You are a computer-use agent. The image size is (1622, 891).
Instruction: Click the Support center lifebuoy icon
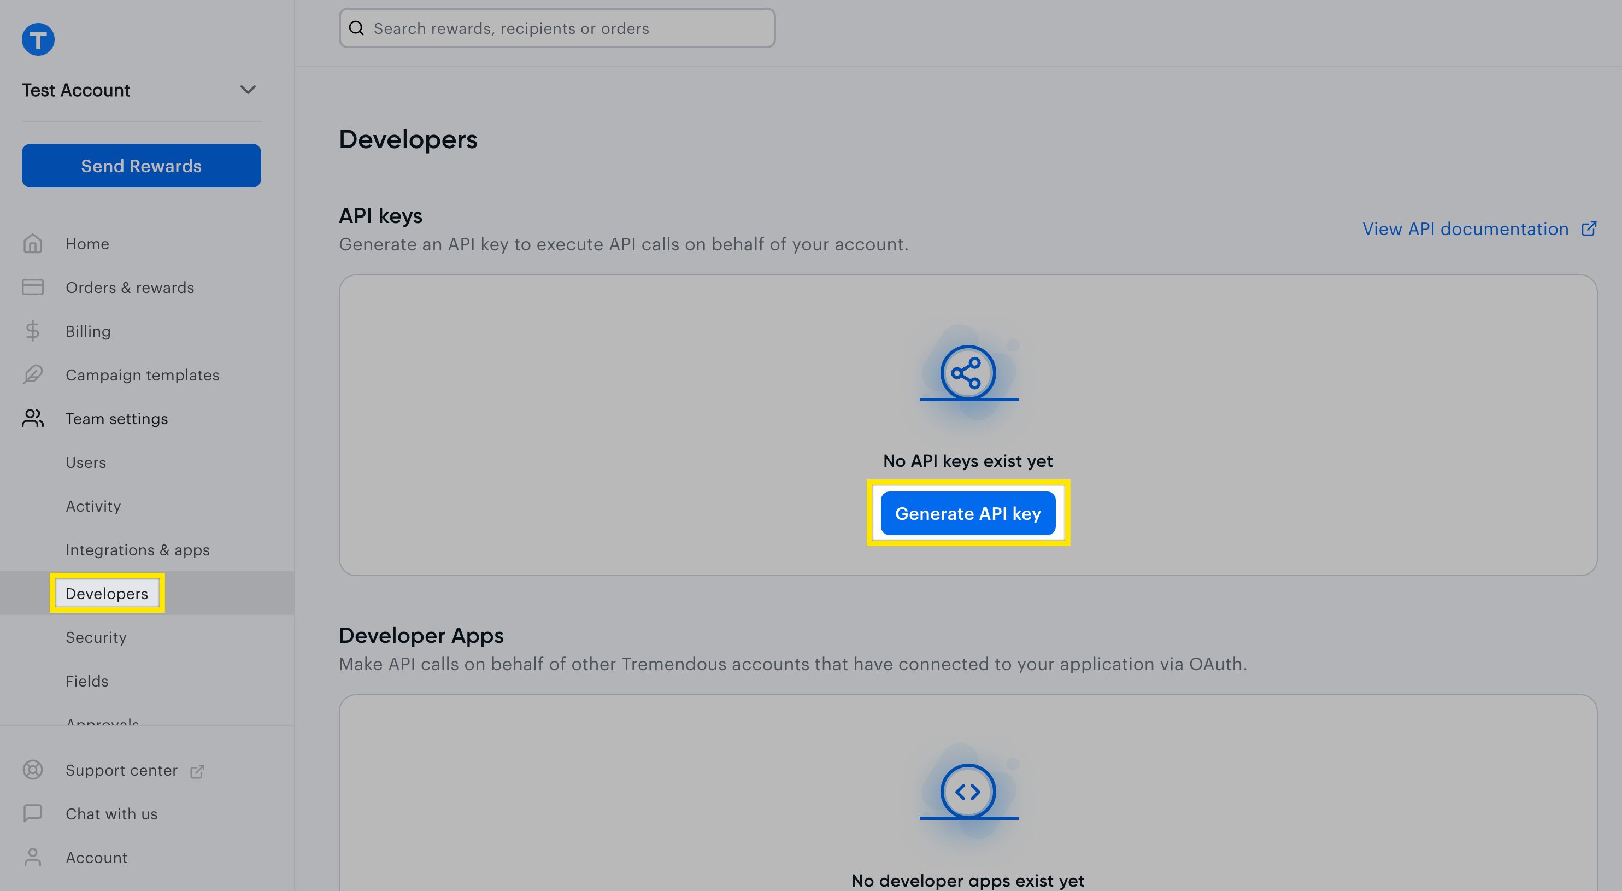click(33, 770)
